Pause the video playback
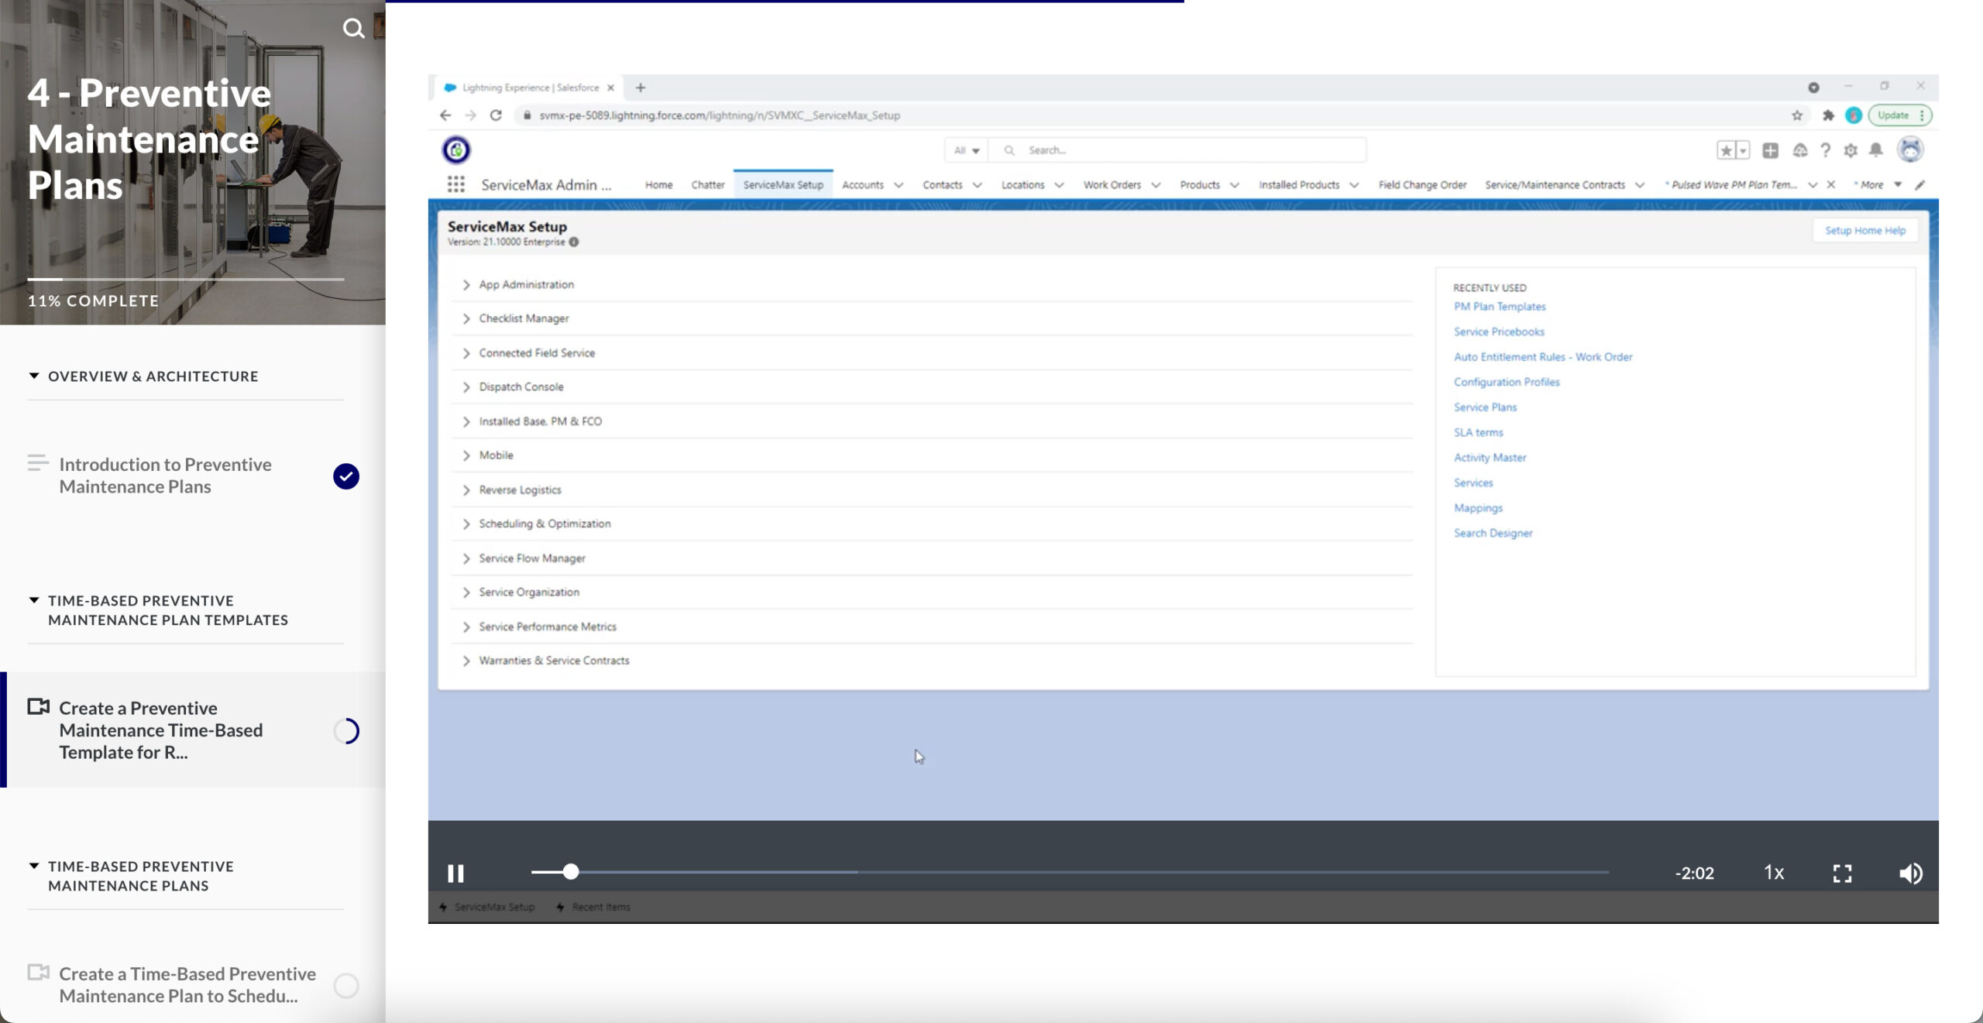 click(455, 874)
